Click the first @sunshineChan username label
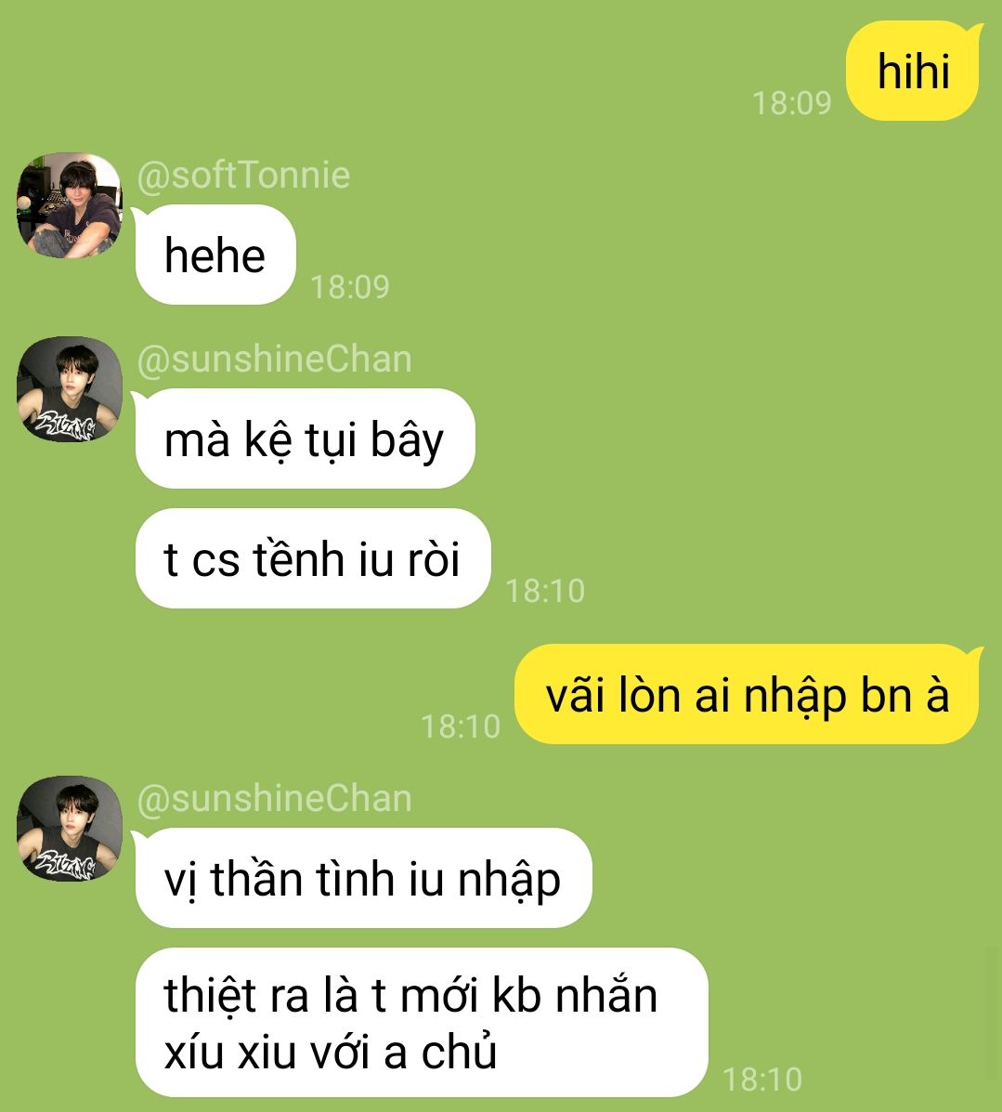Screen dimensions: 1002x1112 point(275,359)
